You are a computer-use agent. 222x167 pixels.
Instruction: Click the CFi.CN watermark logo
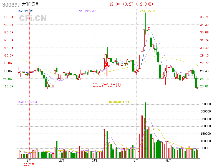[32, 18]
